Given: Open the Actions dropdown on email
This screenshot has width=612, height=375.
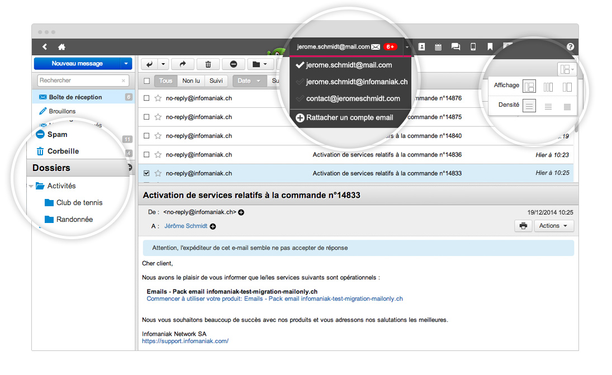Looking at the screenshot, I should coord(553,226).
